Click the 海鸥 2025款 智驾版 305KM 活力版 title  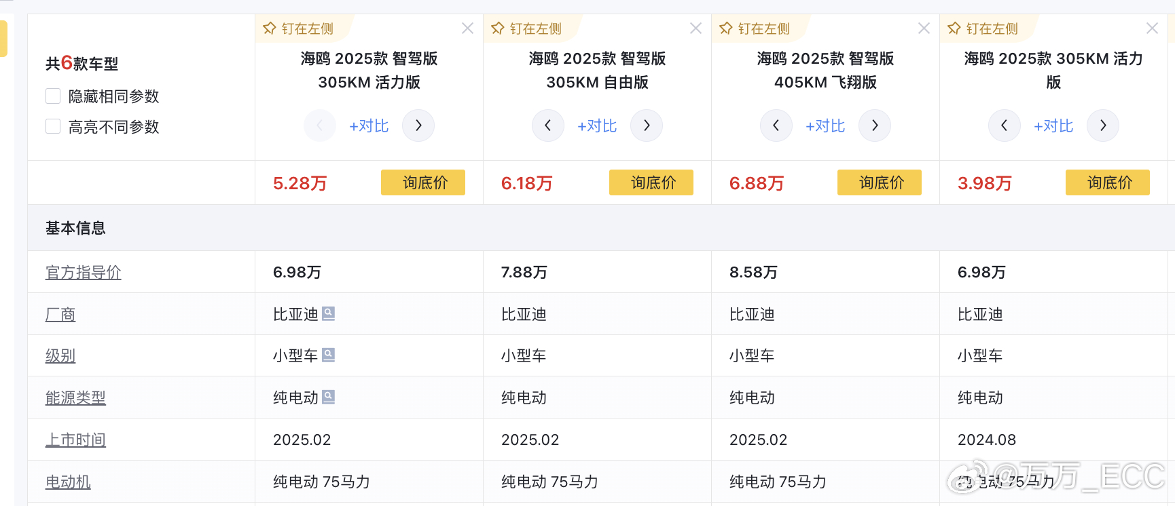pos(369,71)
